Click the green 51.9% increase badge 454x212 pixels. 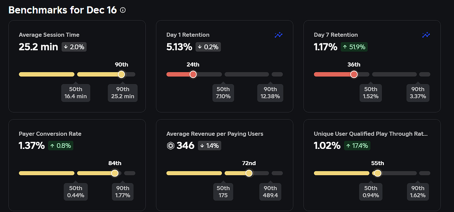pyautogui.click(x=354, y=47)
